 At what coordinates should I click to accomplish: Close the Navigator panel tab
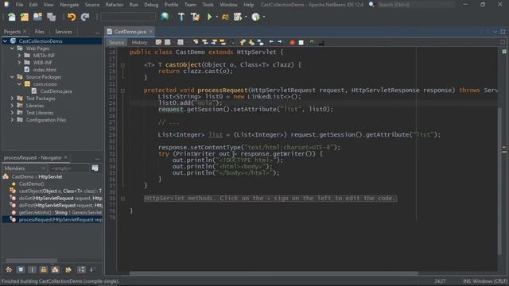[65, 157]
